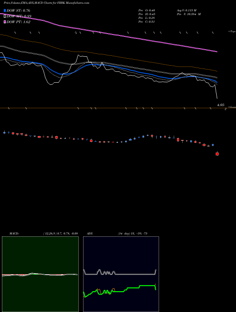Click the magenta DOW PT legend swatch

click(x=5, y=22)
